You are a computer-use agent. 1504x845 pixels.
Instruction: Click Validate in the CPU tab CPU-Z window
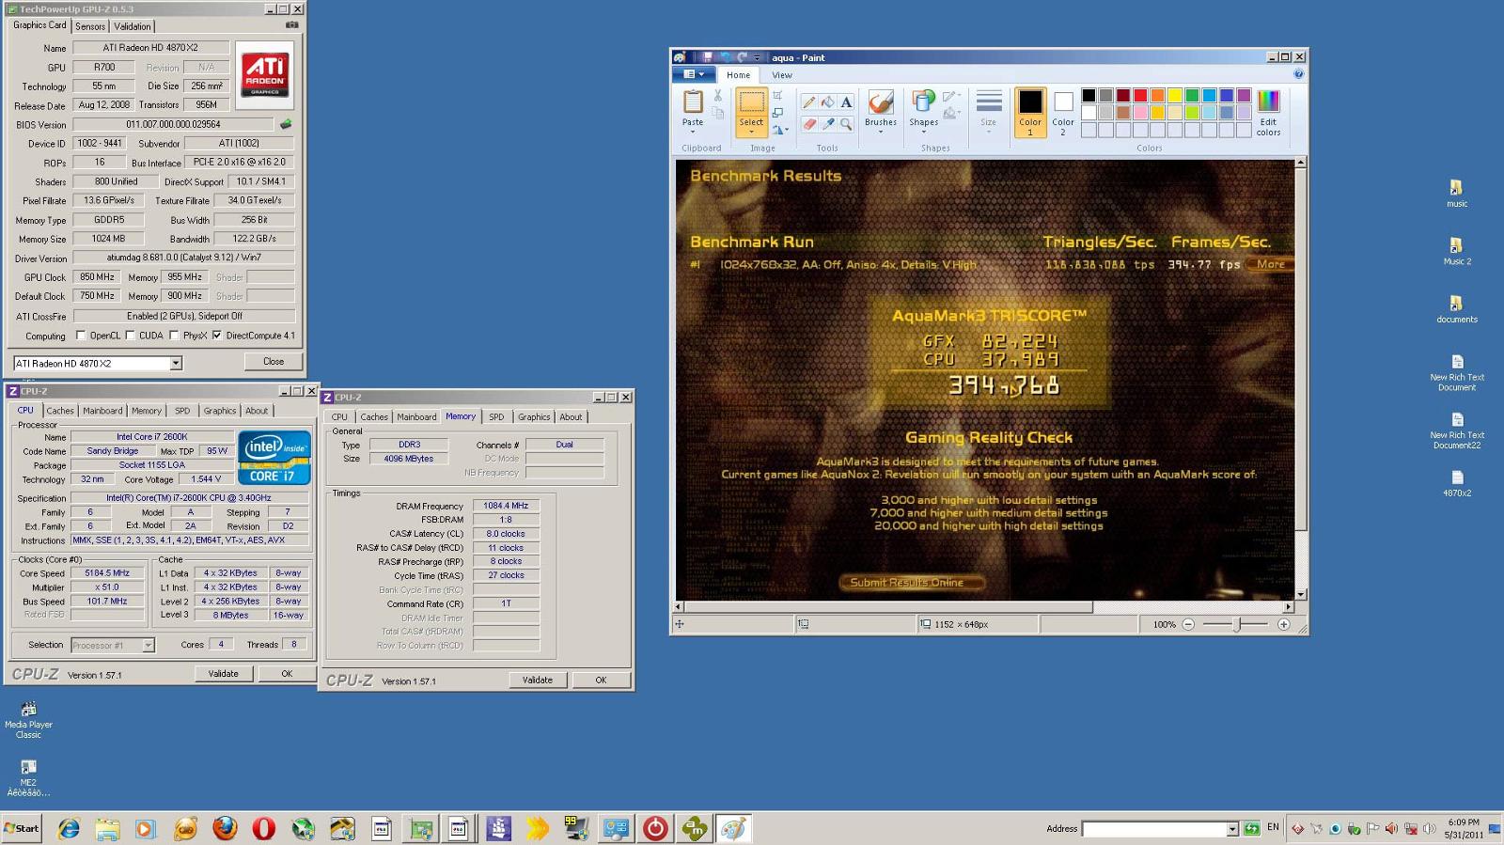223,673
